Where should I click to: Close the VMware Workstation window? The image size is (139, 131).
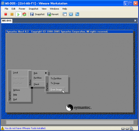[136, 3]
